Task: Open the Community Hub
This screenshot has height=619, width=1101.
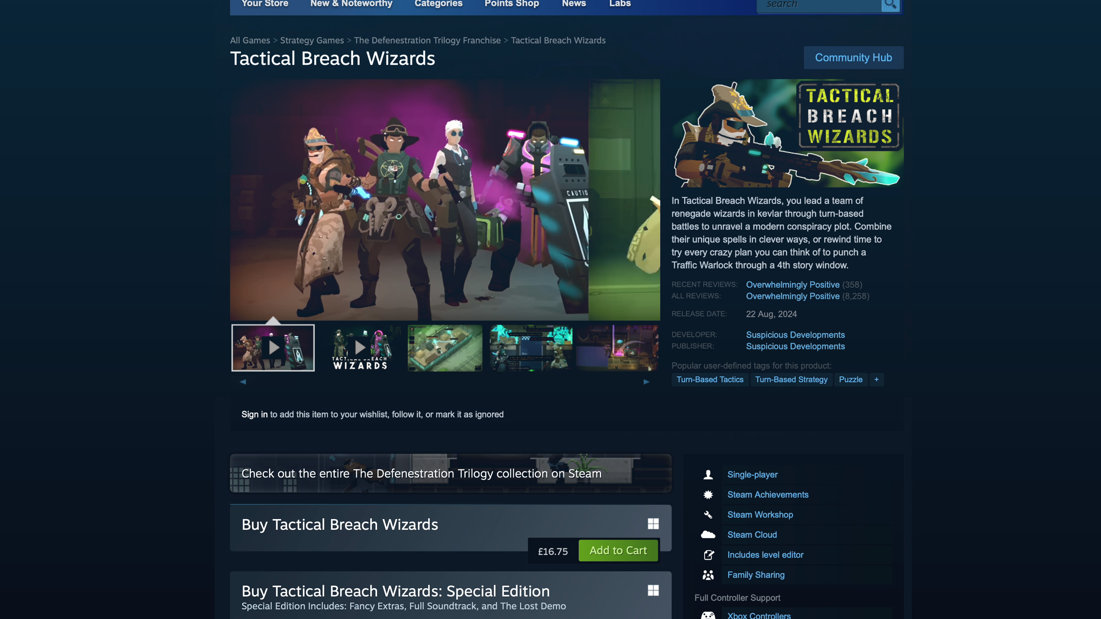Action: 853,58
